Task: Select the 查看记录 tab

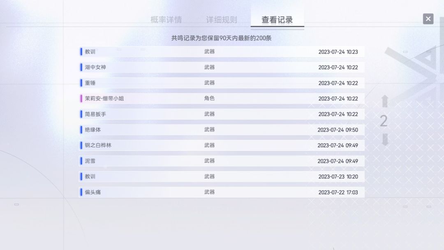Action: (277, 20)
